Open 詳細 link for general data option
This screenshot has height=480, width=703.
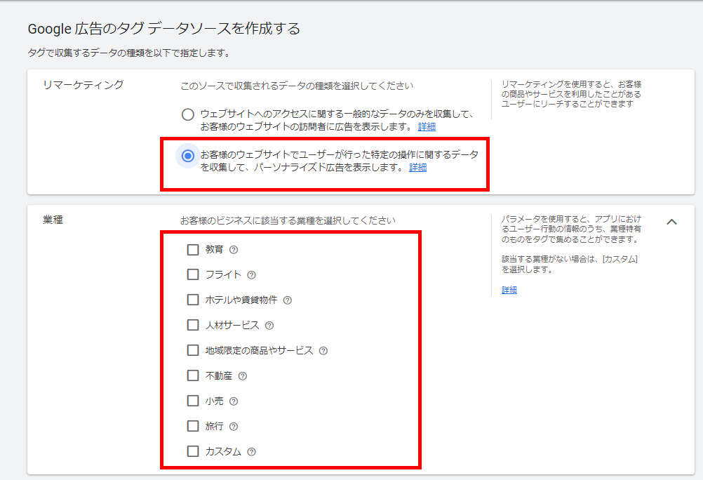coord(427,126)
